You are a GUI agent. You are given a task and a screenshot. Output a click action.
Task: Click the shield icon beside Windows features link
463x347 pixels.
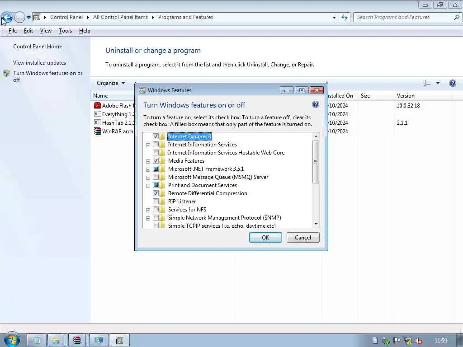click(x=6, y=73)
